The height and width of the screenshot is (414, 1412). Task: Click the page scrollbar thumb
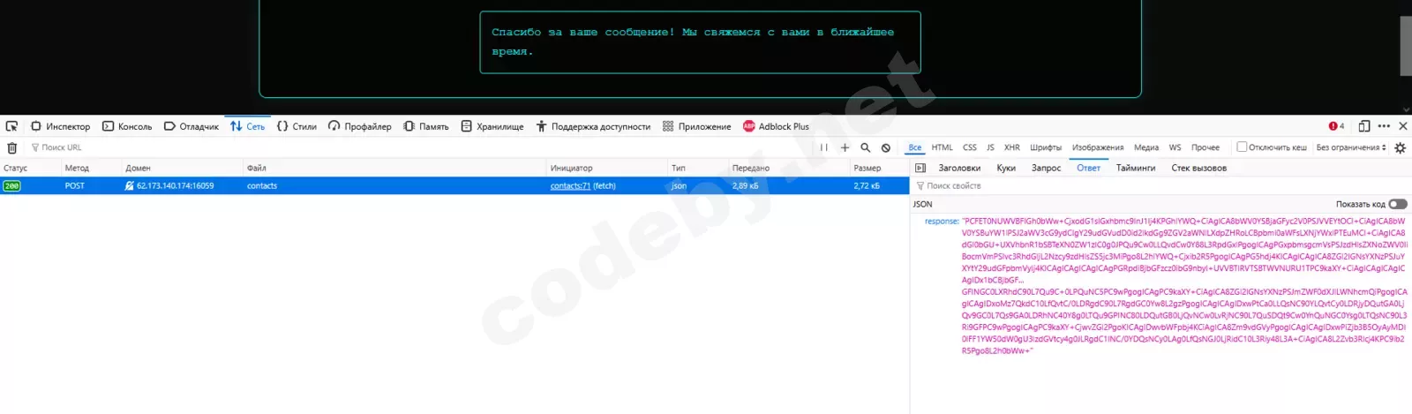1406,46
